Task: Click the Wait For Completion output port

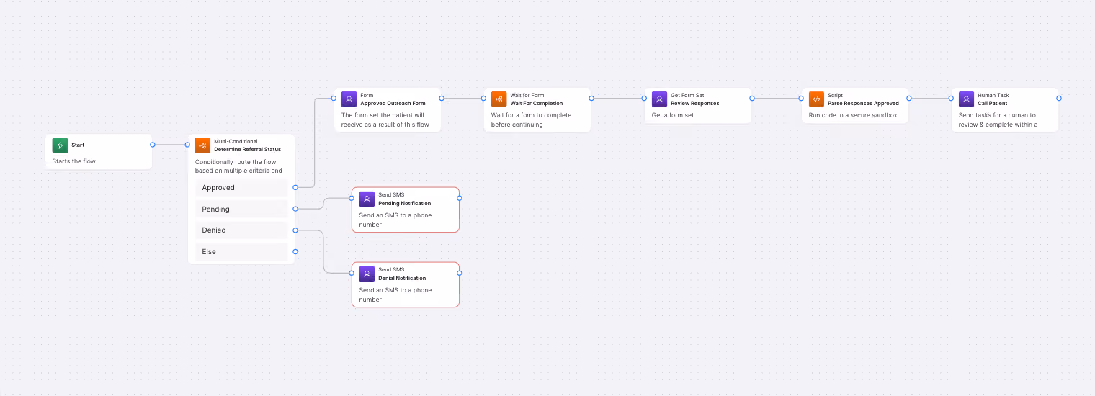Action: tap(591, 98)
